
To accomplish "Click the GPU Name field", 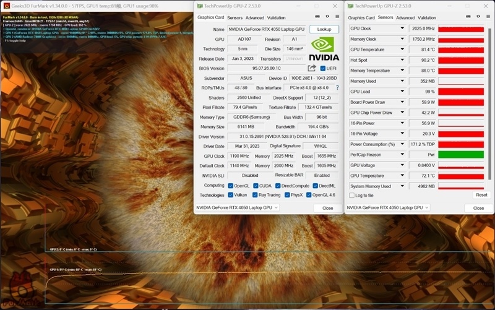I will click(266, 29).
